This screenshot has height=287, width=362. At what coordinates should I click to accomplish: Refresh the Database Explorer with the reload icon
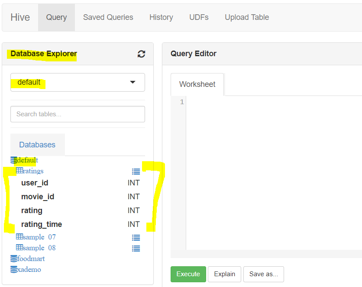click(x=141, y=54)
